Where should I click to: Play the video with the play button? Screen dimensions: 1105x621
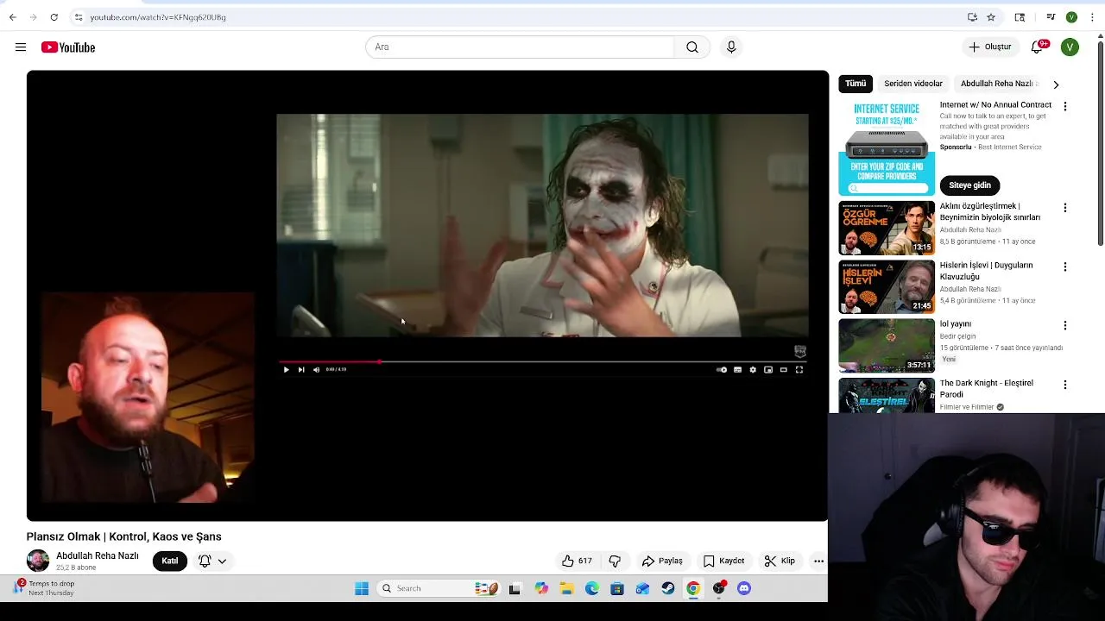click(286, 369)
